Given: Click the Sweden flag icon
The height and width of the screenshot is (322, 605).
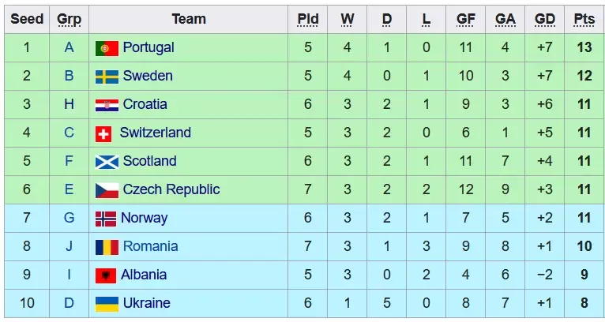Looking at the screenshot, I should pos(107,77).
